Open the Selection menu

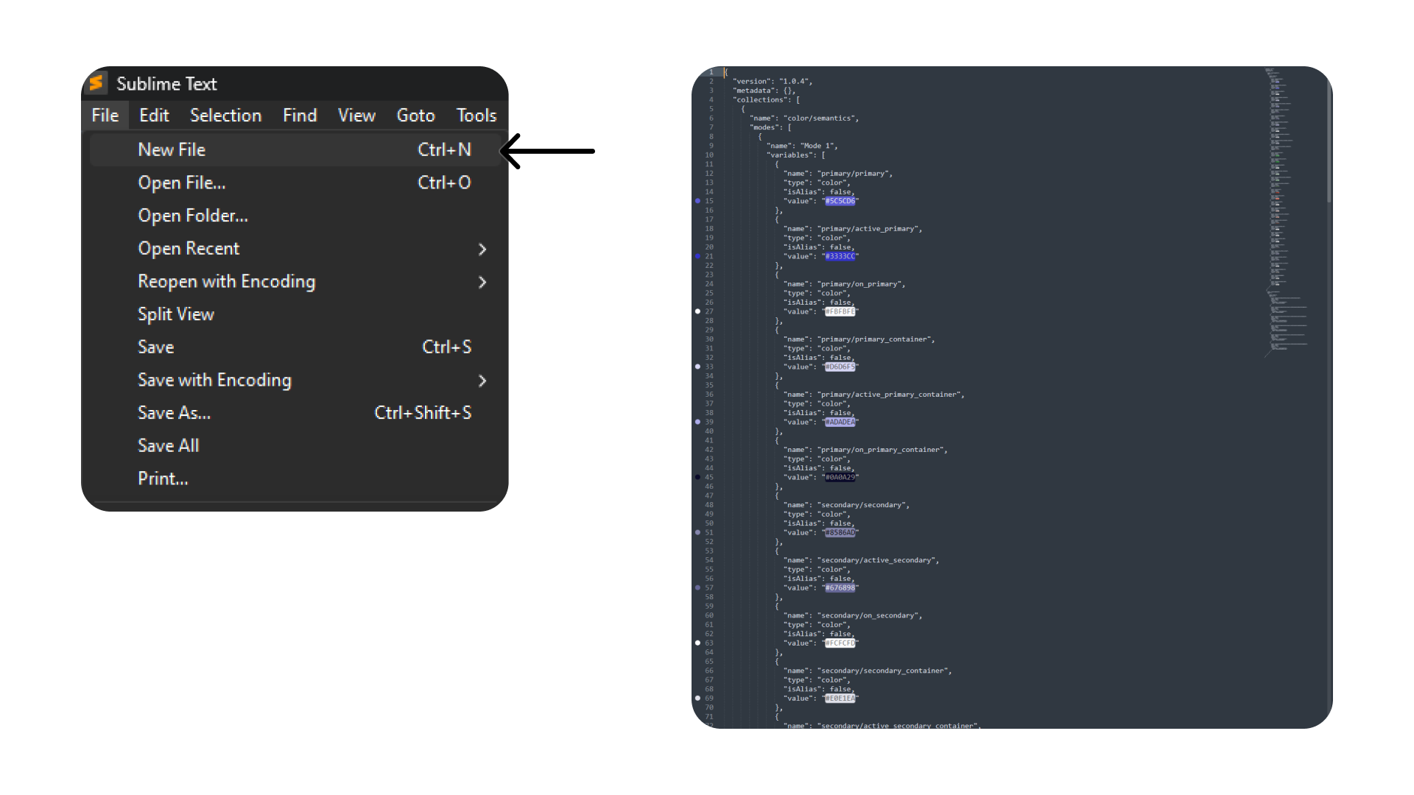click(225, 116)
